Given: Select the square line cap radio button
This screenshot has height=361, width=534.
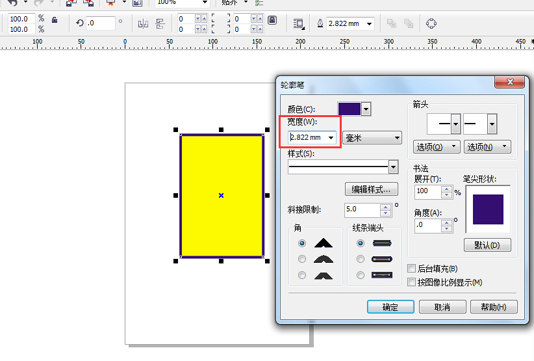Looking at the screenshot, I should point(361,243).
